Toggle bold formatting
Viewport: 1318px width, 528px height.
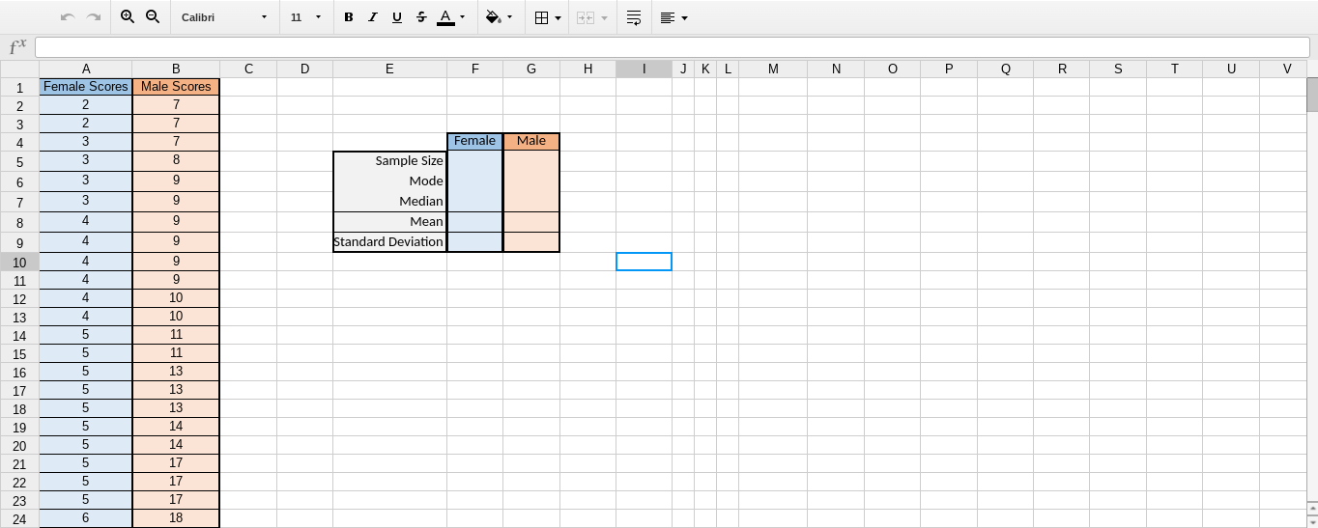(349, 17)
